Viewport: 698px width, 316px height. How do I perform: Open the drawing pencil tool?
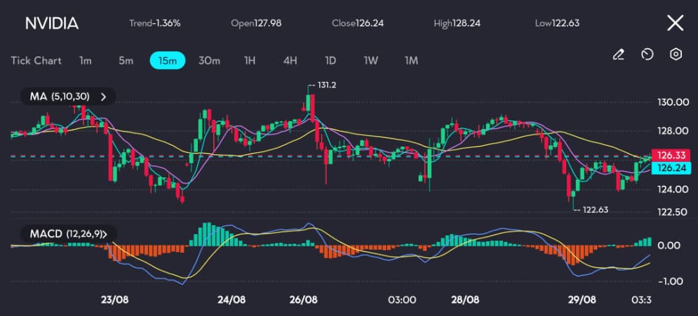pyautogui.click(x=619, y=55)
